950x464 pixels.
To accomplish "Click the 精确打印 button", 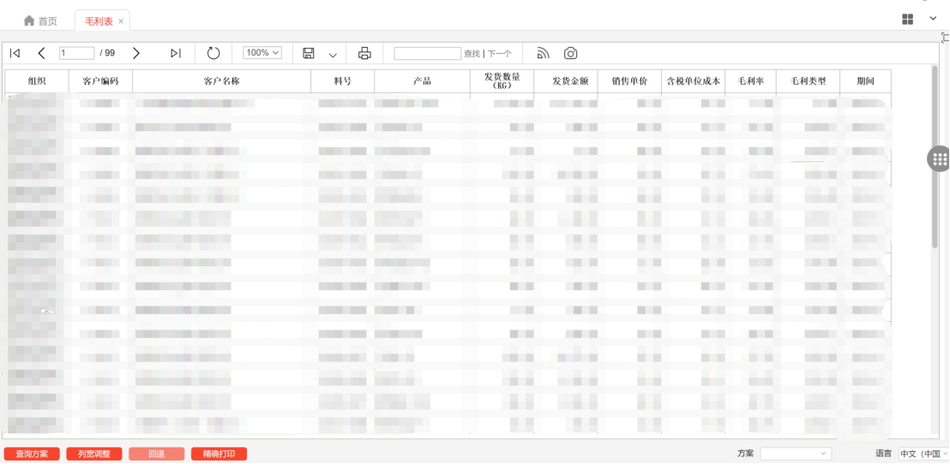I will 219,454.
